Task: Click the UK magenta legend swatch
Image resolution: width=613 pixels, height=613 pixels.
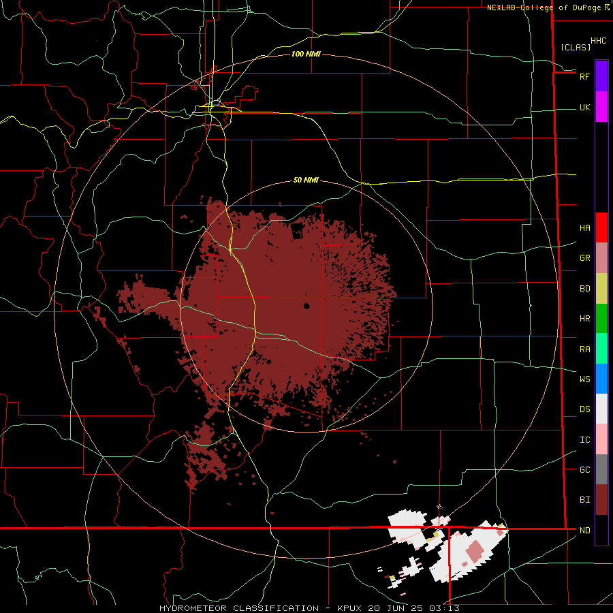Action: point(601,107)
